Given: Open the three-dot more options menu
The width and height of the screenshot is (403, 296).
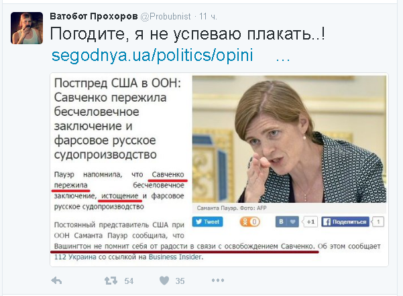Looking at the screenshot, I should (x=218, y=281).
